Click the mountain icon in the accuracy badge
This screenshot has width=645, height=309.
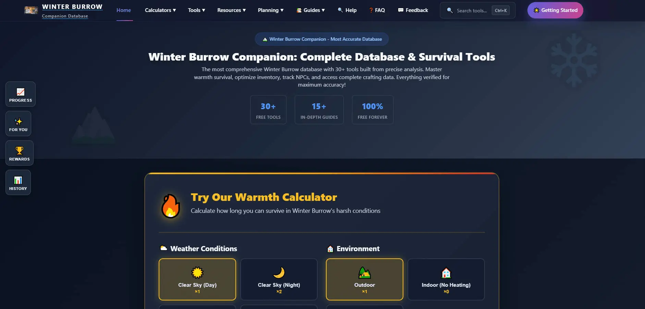pos(265,39)
